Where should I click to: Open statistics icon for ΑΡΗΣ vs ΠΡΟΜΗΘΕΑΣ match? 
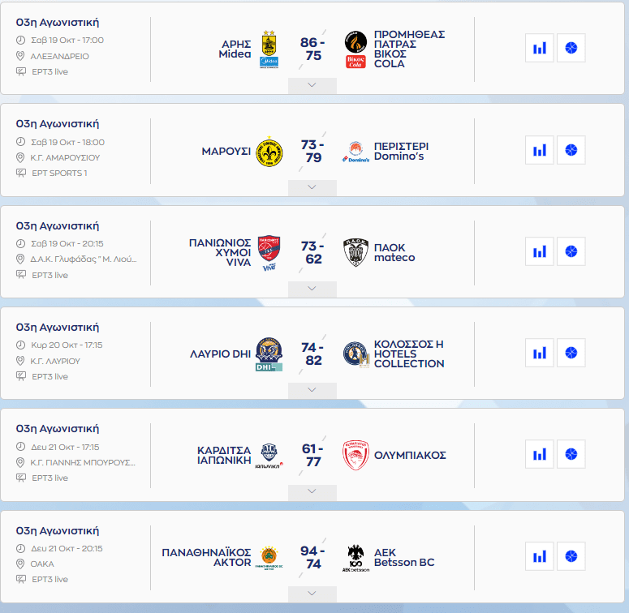coord(539,48)
